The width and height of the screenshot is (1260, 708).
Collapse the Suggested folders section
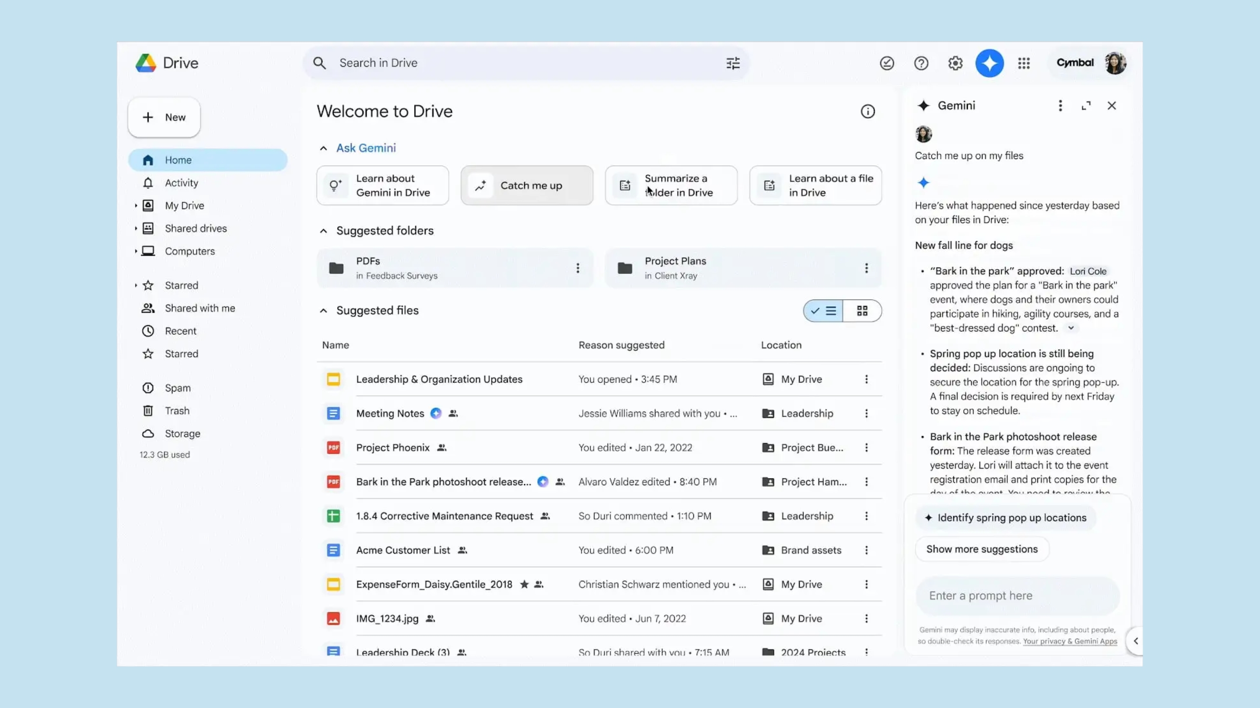click(323, 231)
